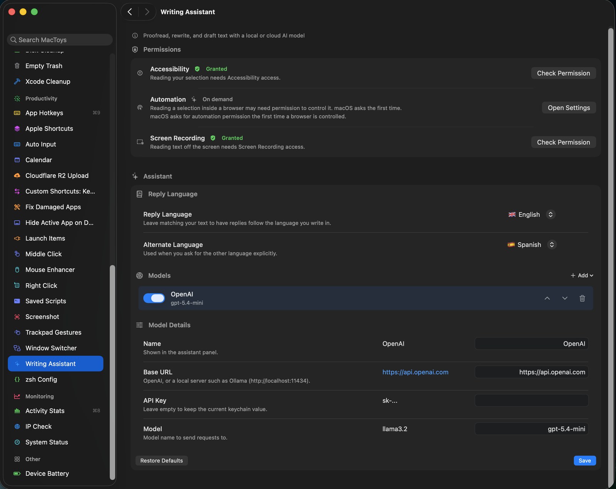Open Mouse Enhancer settings page
The width and height of the screenshot is (616, 489).
pos(55,270)
